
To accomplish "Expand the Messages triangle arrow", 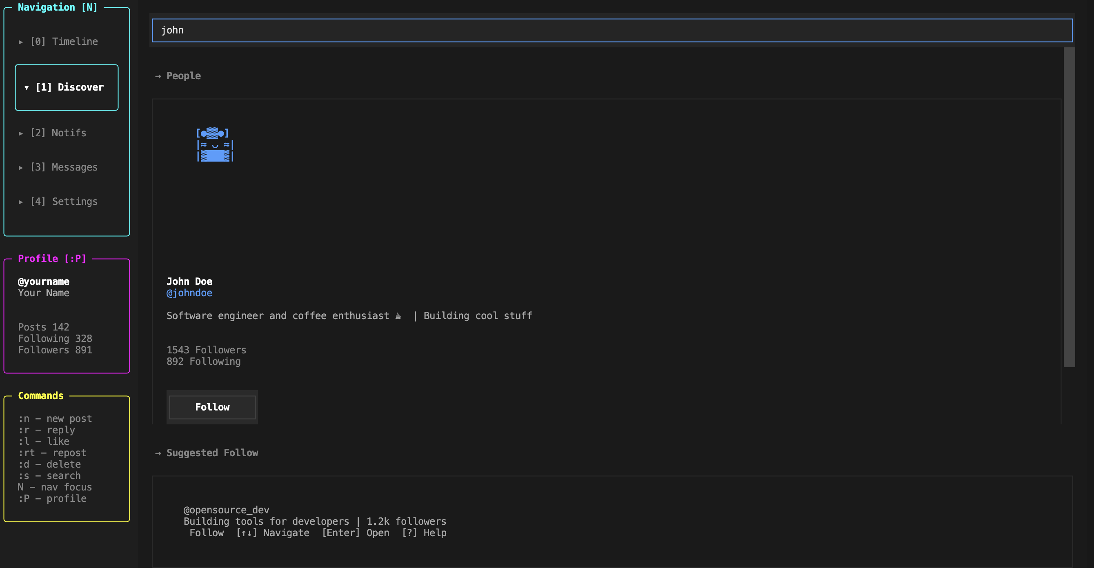I will point(21,168).
